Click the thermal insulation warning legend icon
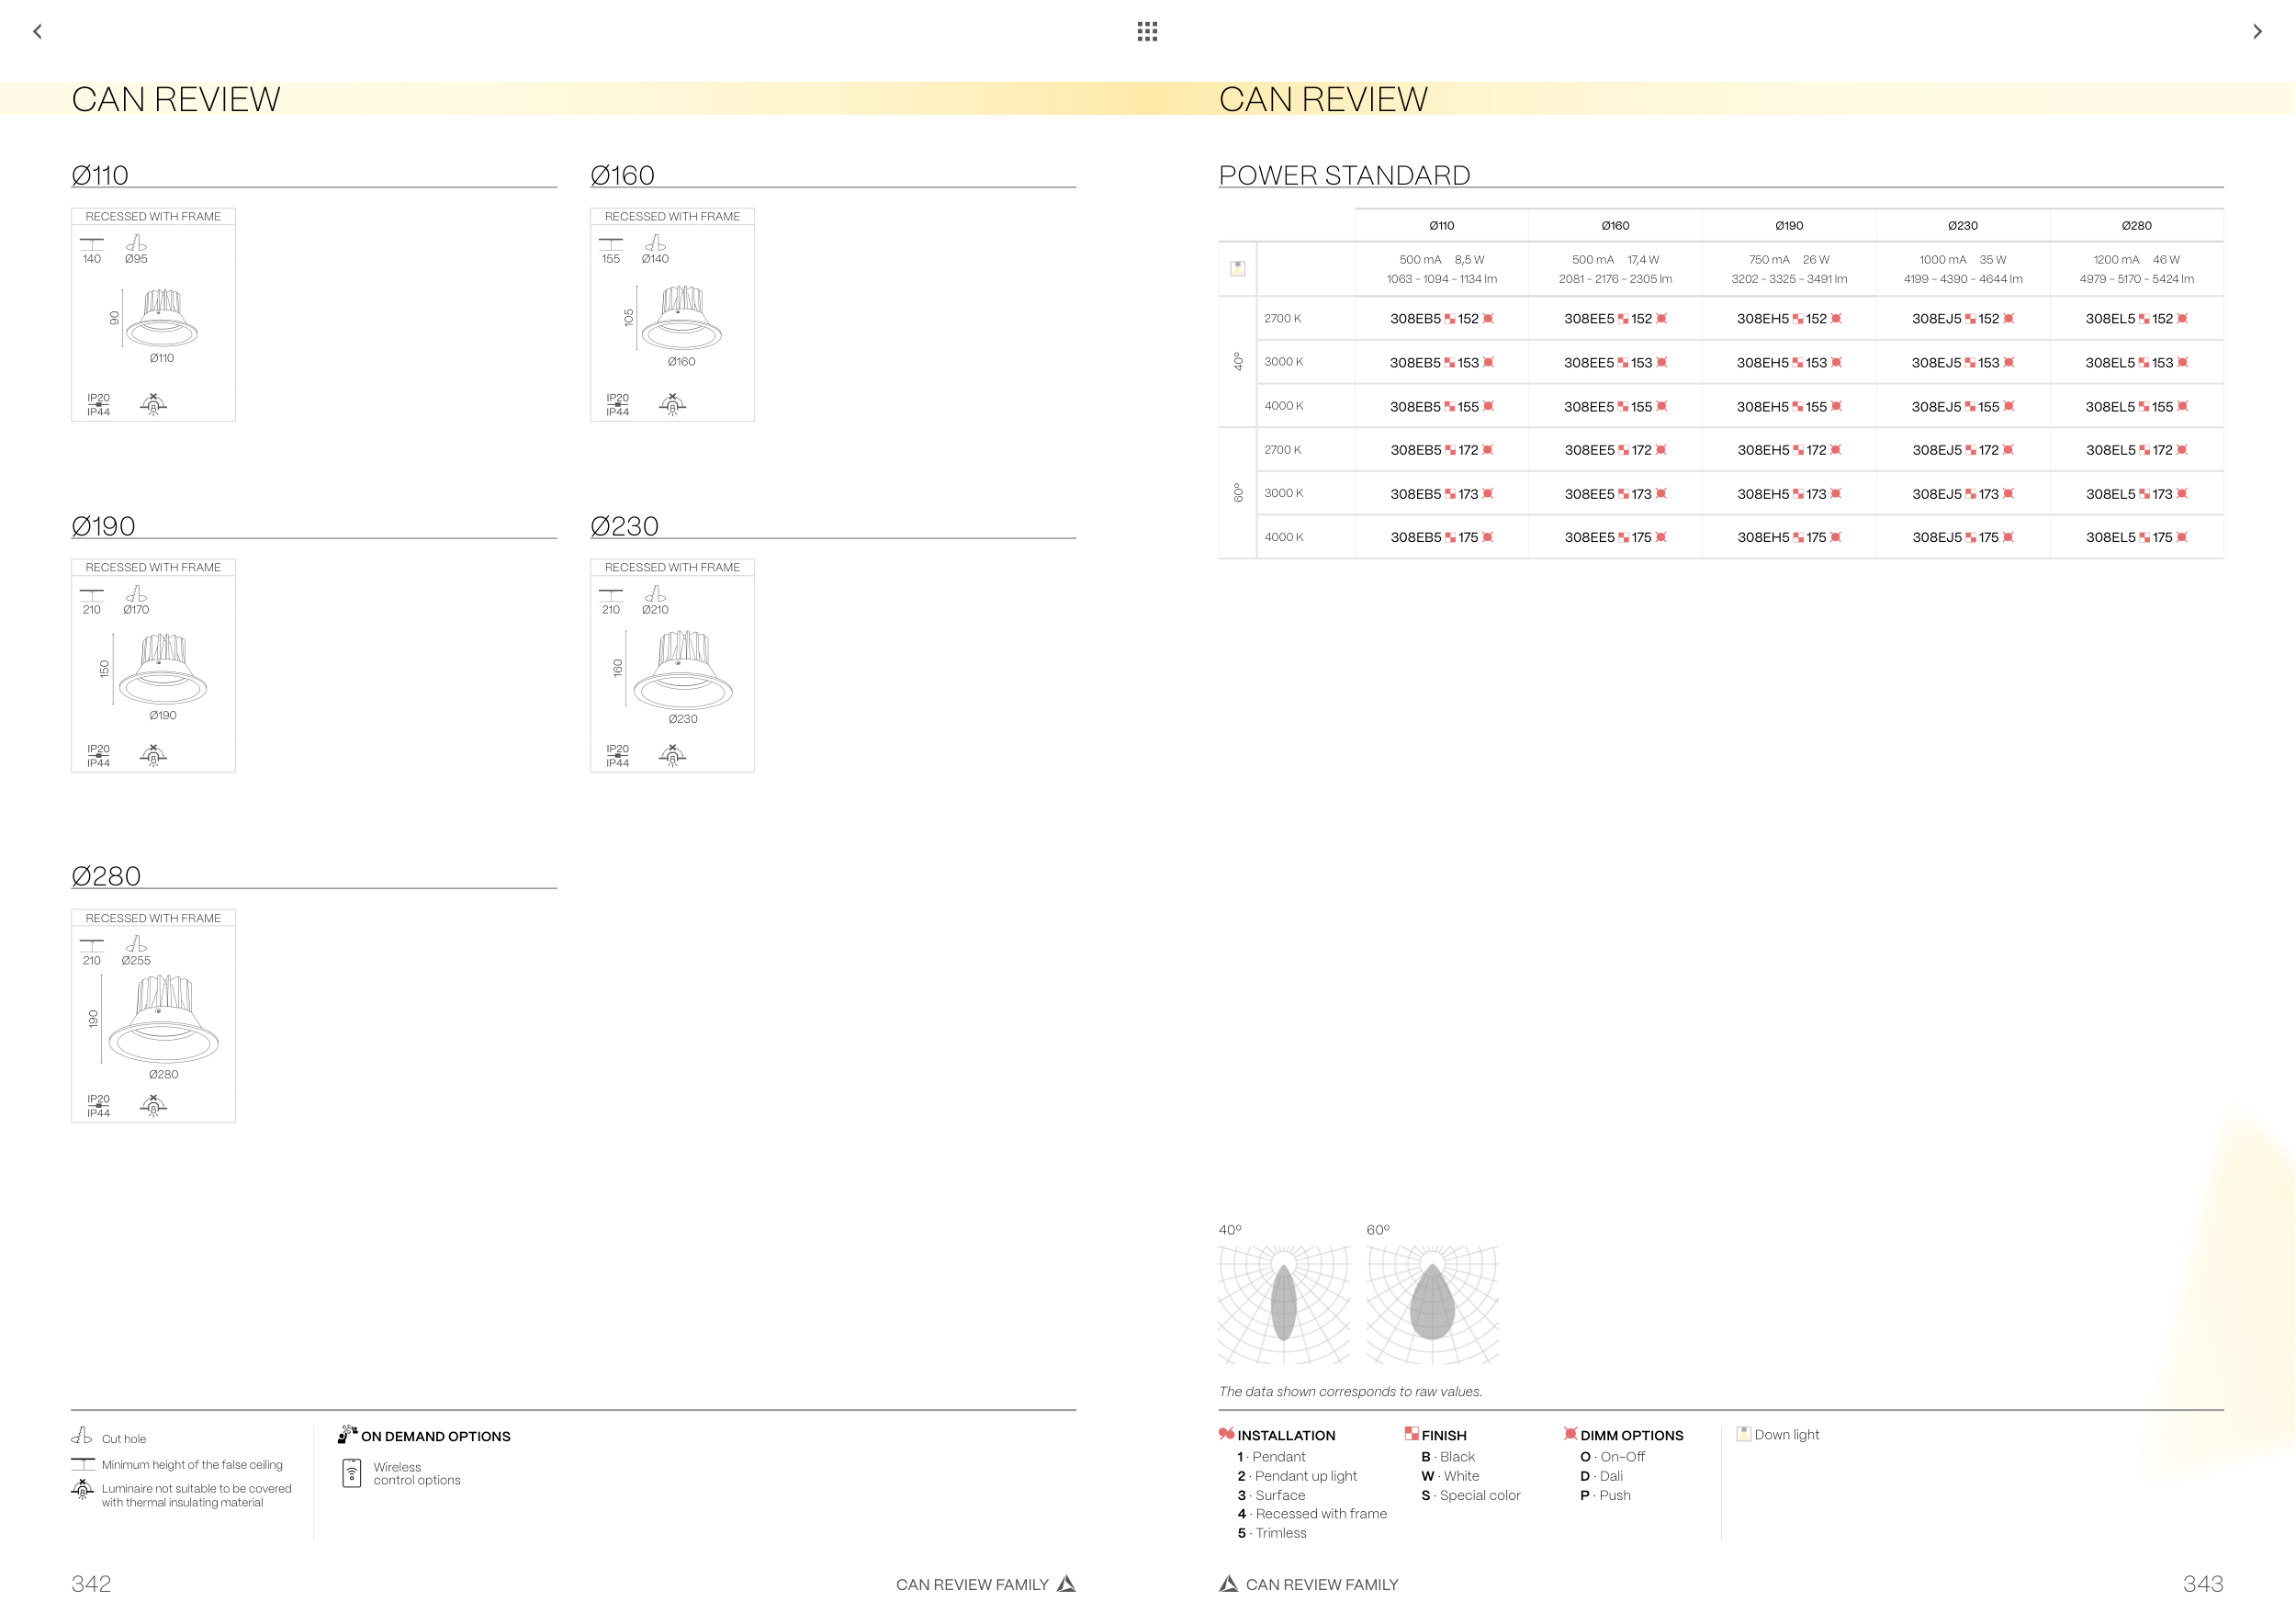The height and width of the screenshot is (1624, 2296). coord(82,1490)
